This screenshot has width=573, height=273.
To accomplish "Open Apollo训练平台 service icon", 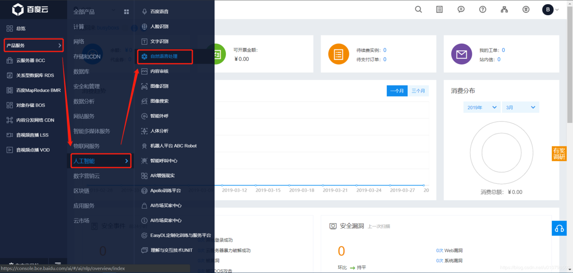I will pos(145,190).
